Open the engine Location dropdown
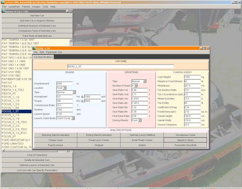Image resolution: width=242 pixels, height=189 pixels. click(x=64, y=88)
